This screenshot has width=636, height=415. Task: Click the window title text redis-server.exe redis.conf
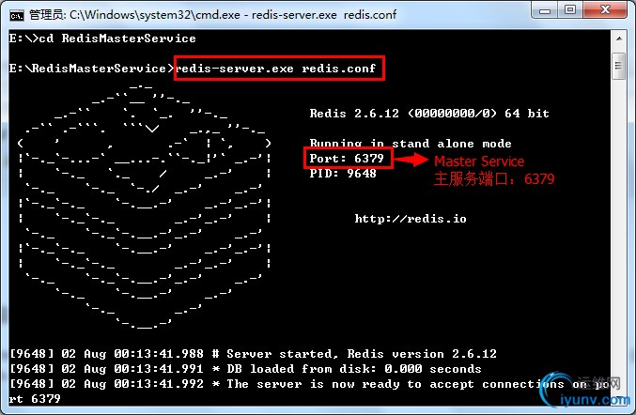coord(324,15)
